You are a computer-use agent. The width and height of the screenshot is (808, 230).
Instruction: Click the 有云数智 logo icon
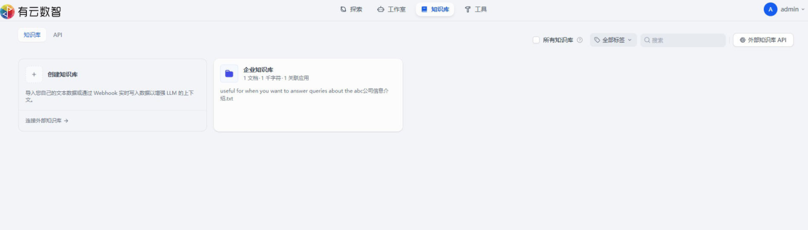pos(8,11)
